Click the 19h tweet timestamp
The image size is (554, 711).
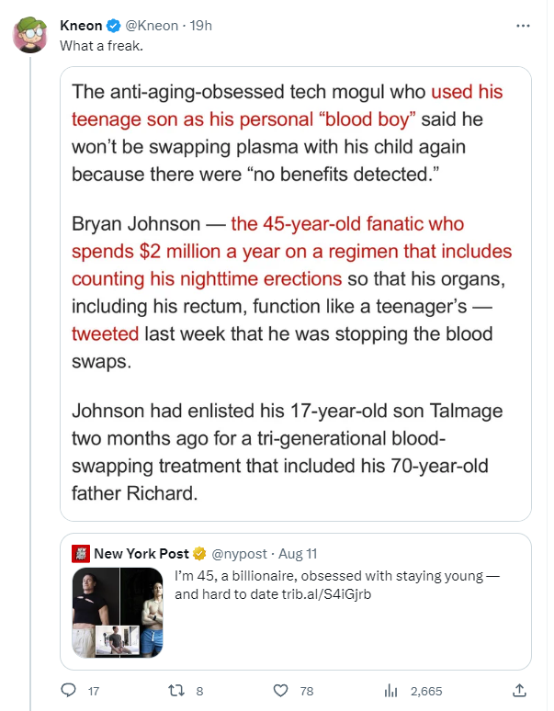coord(199,26)
